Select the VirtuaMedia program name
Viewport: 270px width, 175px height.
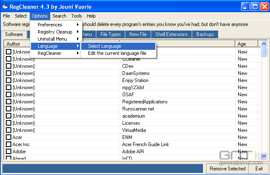[x=134, y=130]
